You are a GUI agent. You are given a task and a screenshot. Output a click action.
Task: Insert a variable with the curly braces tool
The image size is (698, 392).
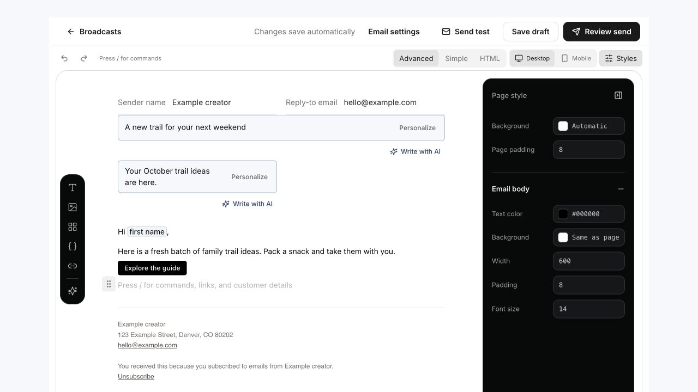(73, 247)
